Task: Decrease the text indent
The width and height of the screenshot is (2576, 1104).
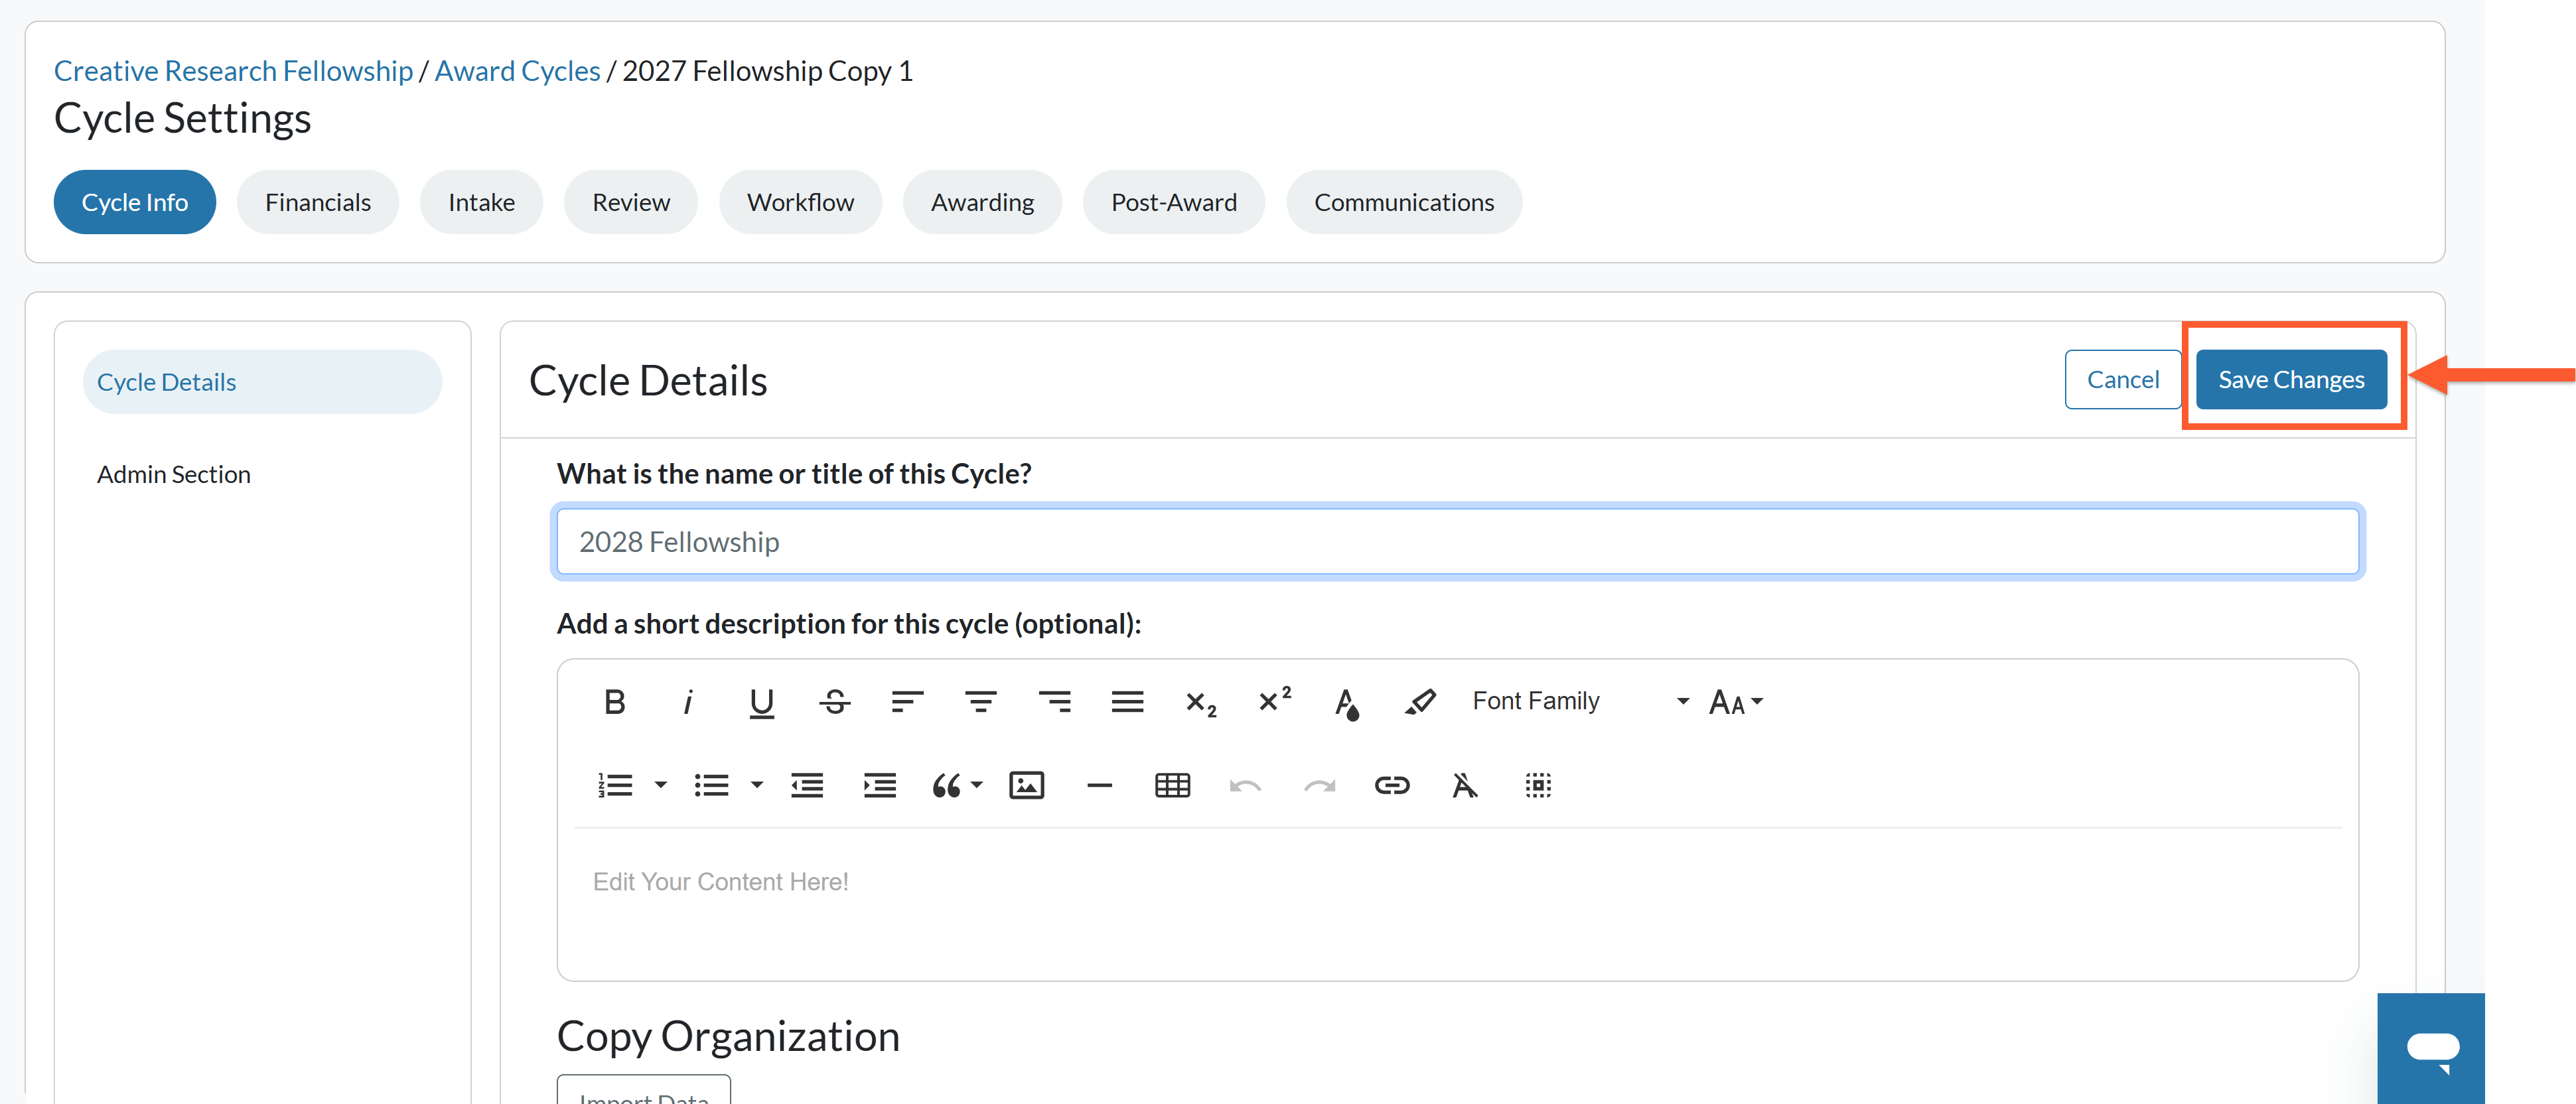Action: pyautogui.click(x=807, y=786)
